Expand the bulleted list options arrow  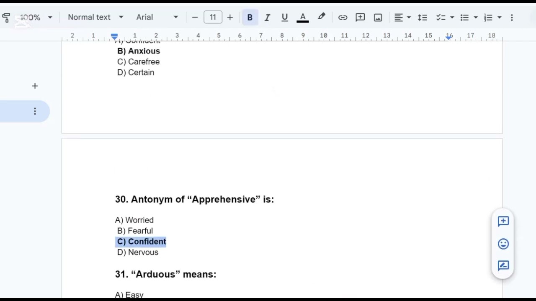click(476, 18)
